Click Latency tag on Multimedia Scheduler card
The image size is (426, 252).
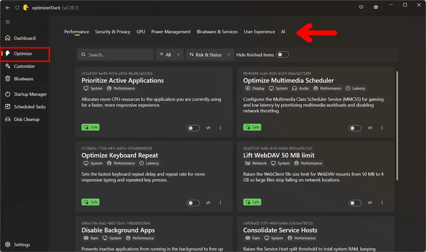click(x=356, y=88)
